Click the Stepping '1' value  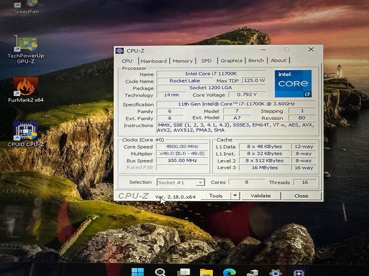tap(302, 110)
